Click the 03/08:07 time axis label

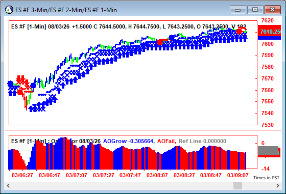click(157, 175)
